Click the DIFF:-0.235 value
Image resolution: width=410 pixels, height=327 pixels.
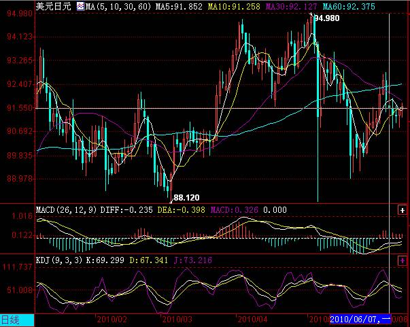pos(126,210)
